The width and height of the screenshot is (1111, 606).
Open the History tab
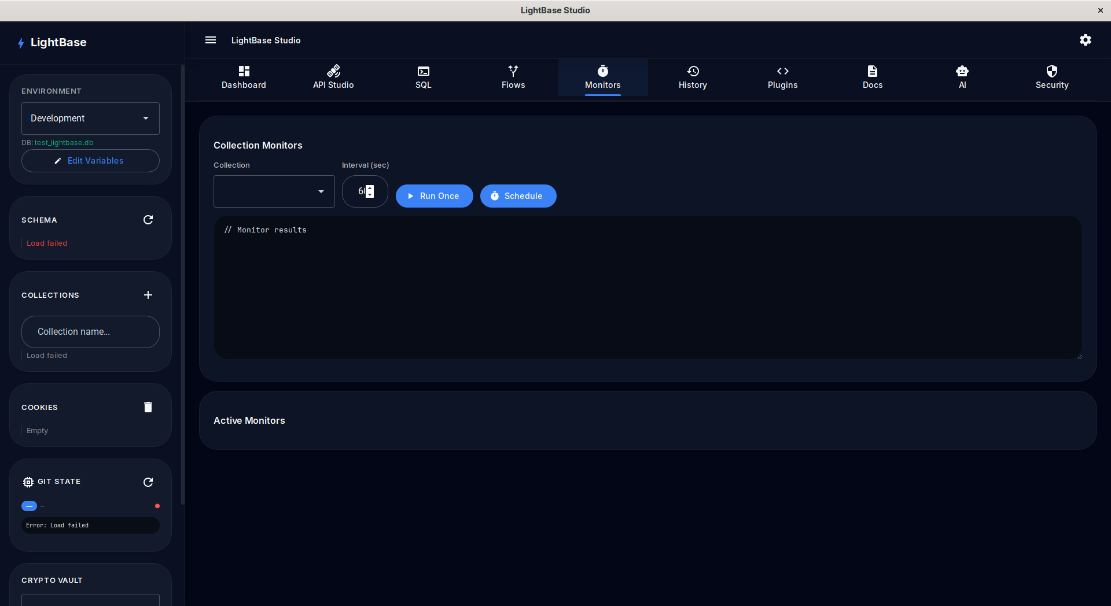coord(693,77)
